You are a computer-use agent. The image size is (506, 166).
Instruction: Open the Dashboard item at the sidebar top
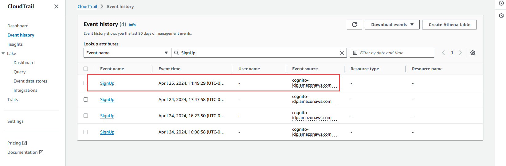pos(18,26)
